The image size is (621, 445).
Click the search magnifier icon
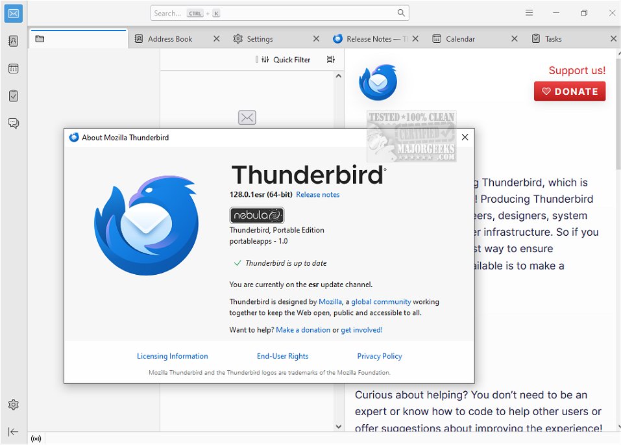click(401, 13)
